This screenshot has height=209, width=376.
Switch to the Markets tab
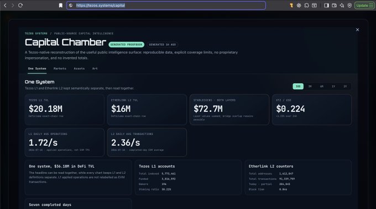point(60,68)
